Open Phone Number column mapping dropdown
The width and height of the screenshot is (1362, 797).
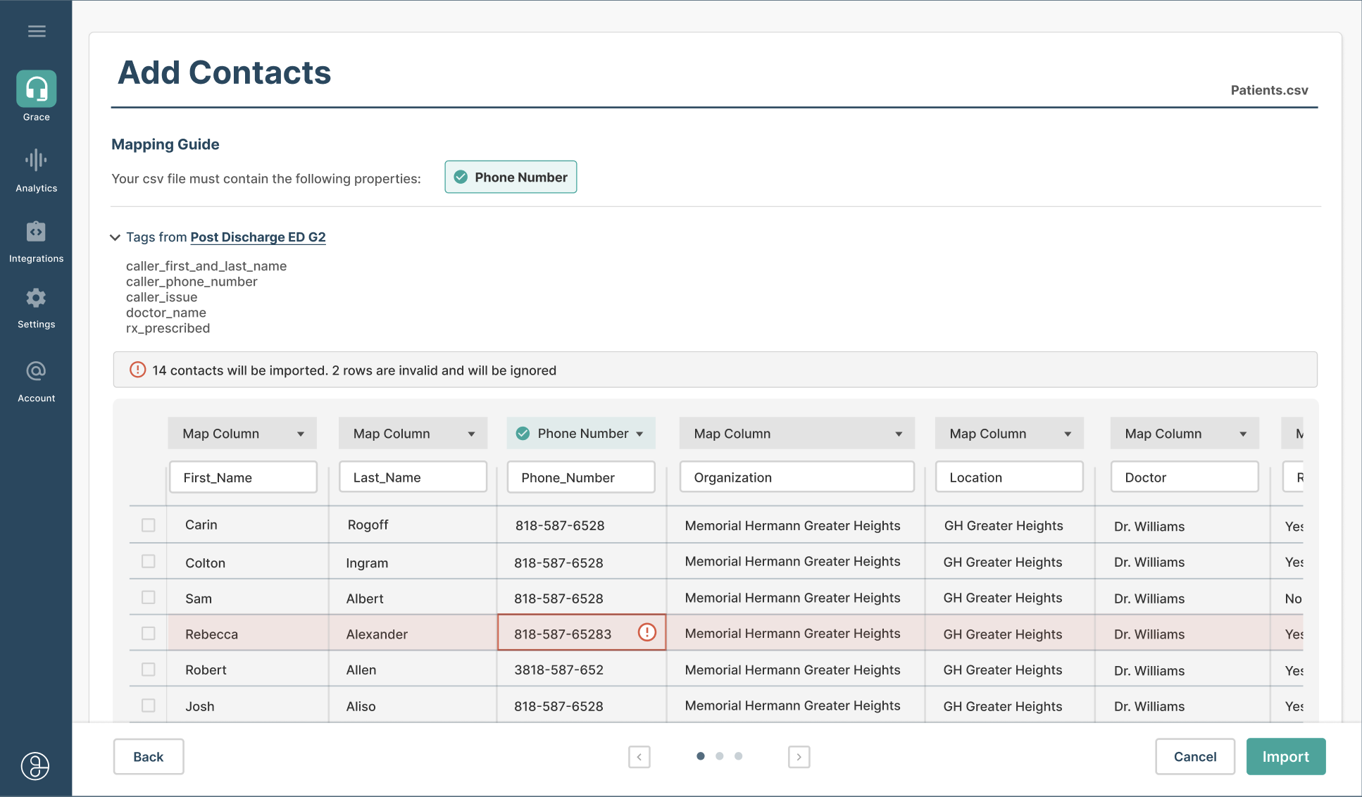[581, 434]
